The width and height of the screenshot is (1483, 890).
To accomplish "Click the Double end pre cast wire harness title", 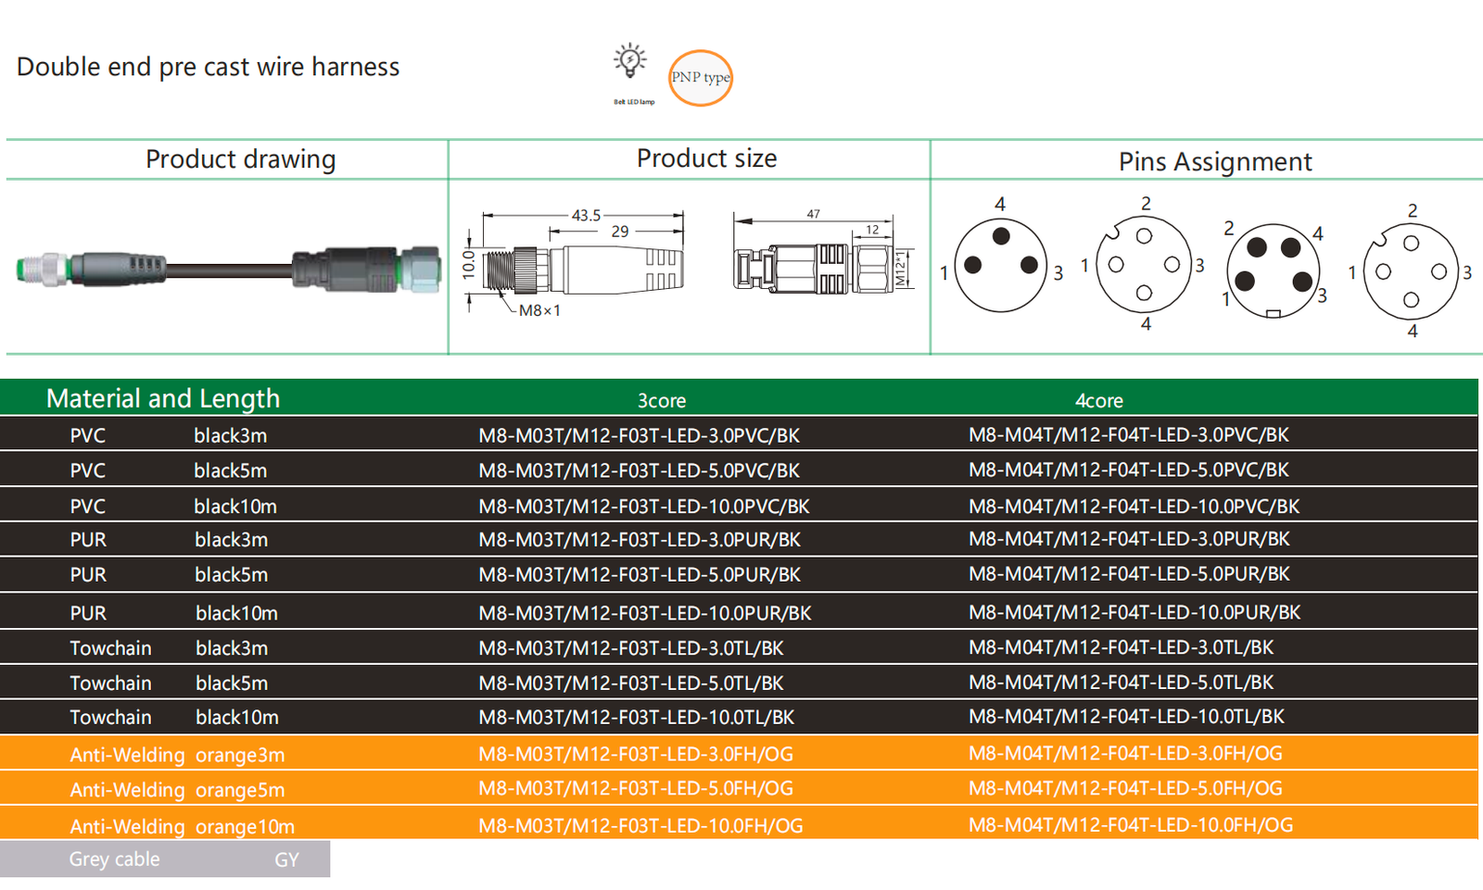I will tap(209, 67).
